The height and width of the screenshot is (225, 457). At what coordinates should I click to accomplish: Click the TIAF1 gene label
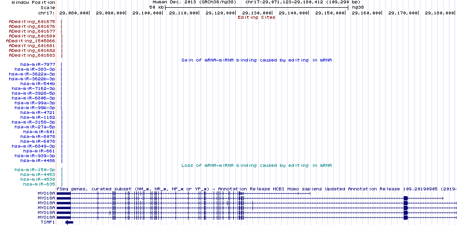point(48,223)
